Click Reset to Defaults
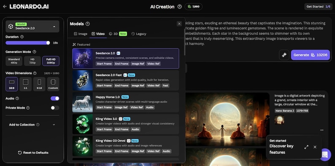 (33, 152)
